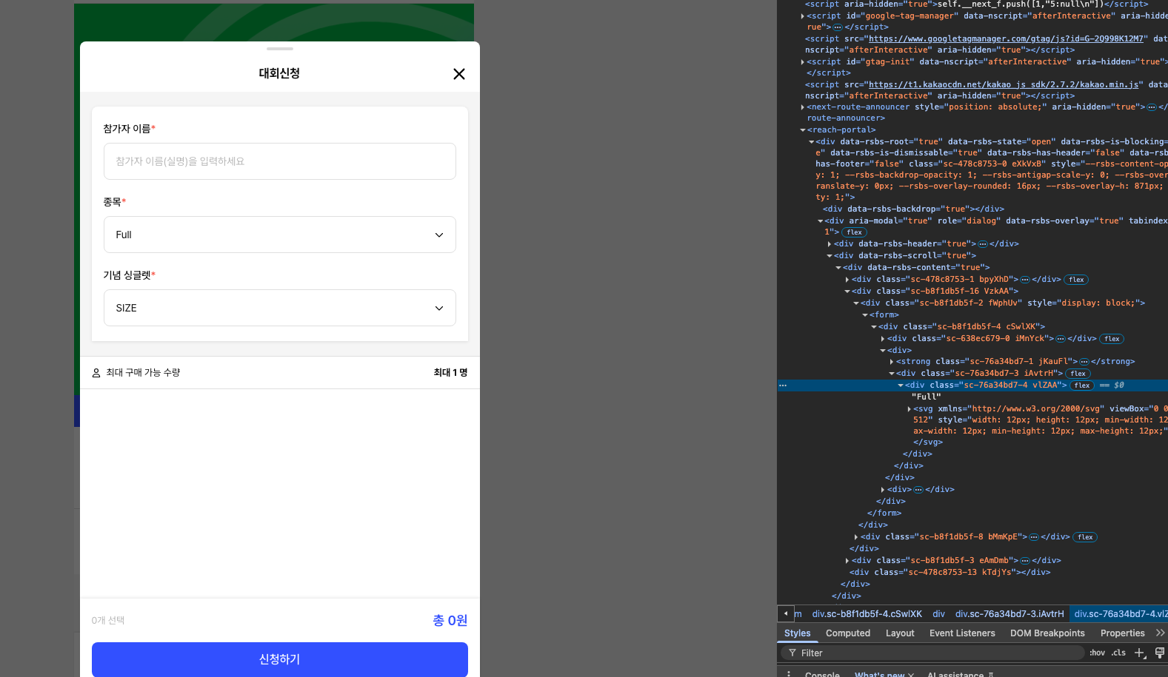The image size is (1168, 677).
Task: Click the 최대 1 명 text
Action: [x=450, y=373]
